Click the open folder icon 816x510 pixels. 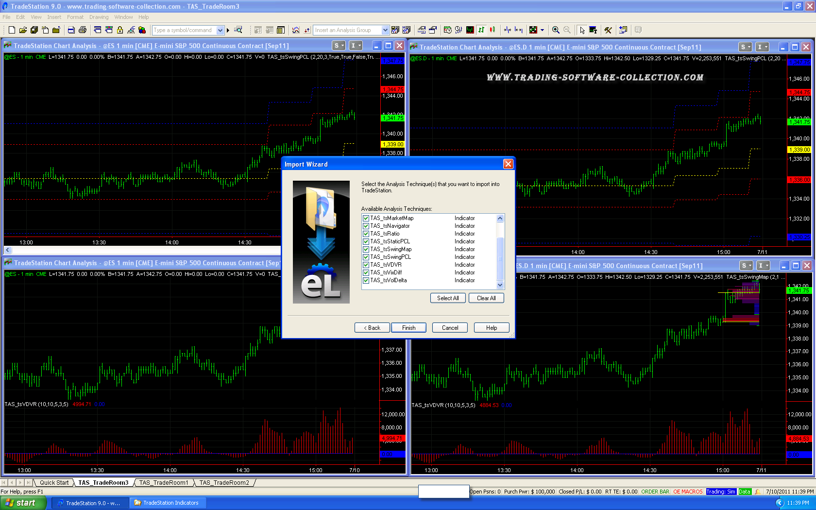pos(23,30)
